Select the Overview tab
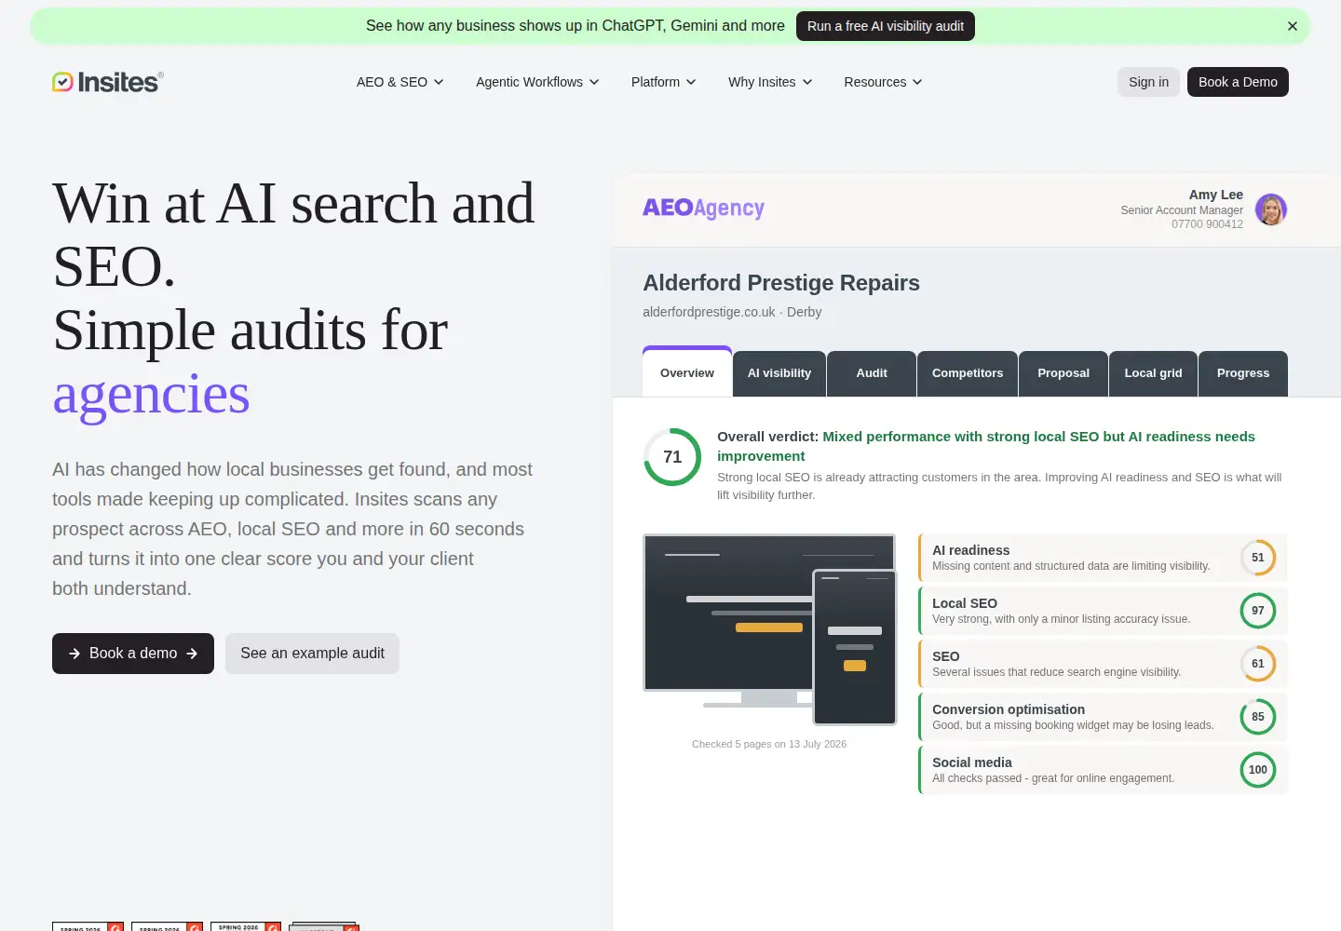The image size is (1341, 931). (x=687, y=372)
